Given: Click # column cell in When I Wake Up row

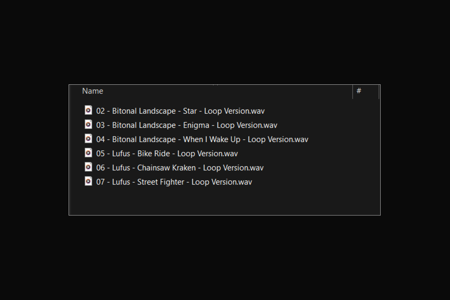Looking at the screenshot, I should click(x=366, y=139).
